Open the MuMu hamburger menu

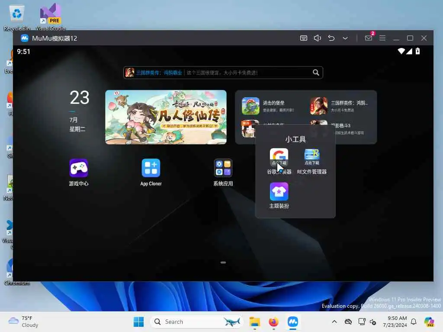pyautogui.click(x=382, y=38)
